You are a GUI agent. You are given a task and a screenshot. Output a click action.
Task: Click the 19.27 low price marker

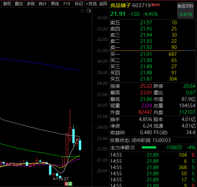pyautogui.click(x=63, y=179)
